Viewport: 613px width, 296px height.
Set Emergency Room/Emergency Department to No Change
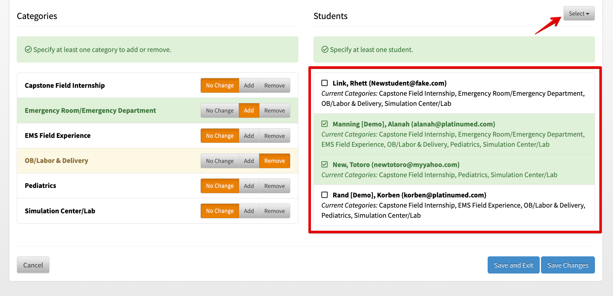(220, 111)
